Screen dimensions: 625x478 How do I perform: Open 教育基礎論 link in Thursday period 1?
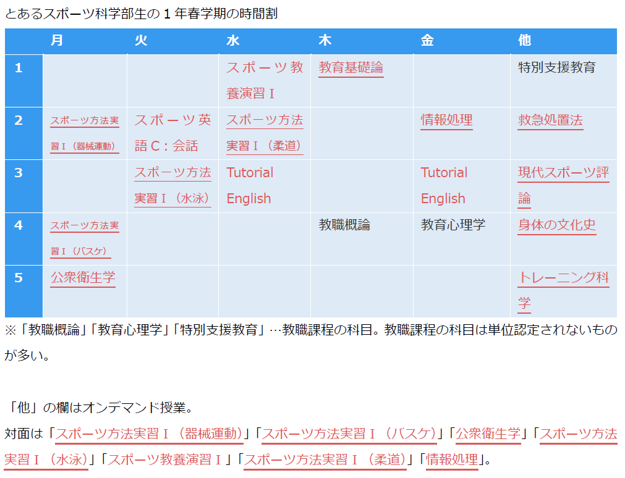click(x=351, y=67)
